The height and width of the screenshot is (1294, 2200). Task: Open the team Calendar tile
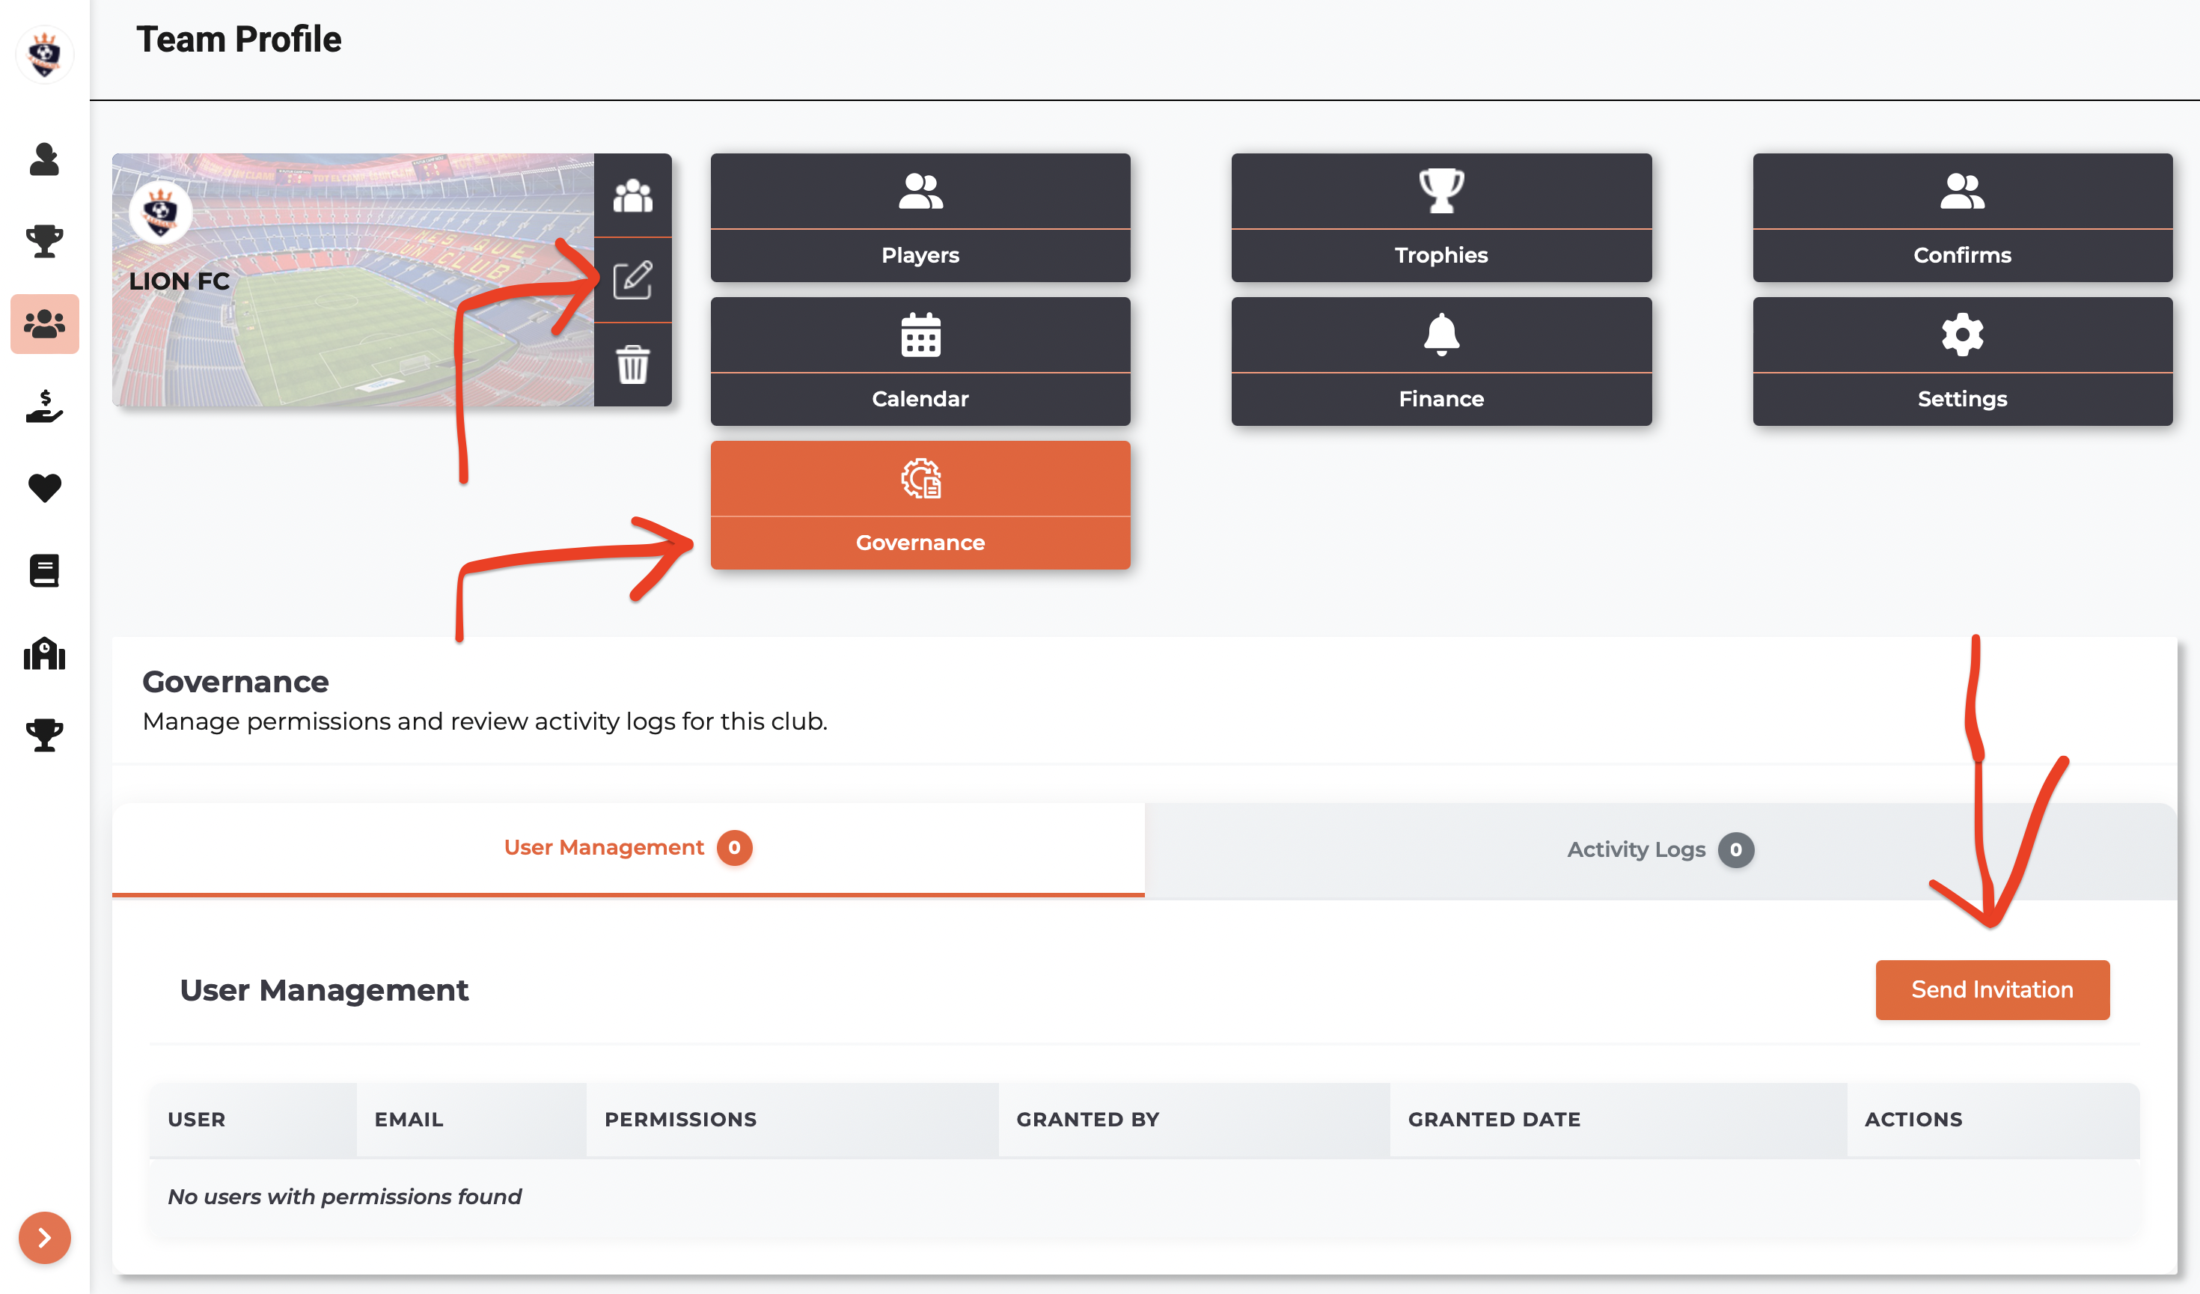pos(919,361)
